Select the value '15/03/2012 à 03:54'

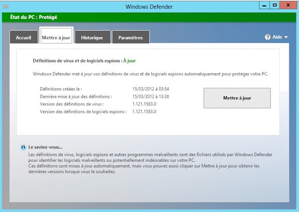point(151,89)
